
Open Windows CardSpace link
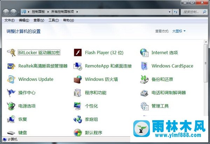point(172,66)
